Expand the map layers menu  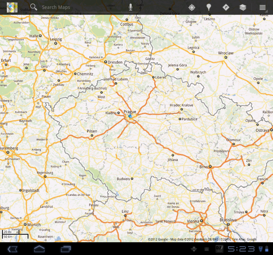[243, 7]
